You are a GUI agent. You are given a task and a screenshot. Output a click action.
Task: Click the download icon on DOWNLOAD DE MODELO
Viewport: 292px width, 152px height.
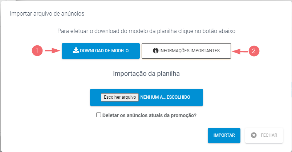pos(76,50)
